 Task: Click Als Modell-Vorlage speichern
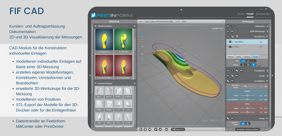point(248,129)
